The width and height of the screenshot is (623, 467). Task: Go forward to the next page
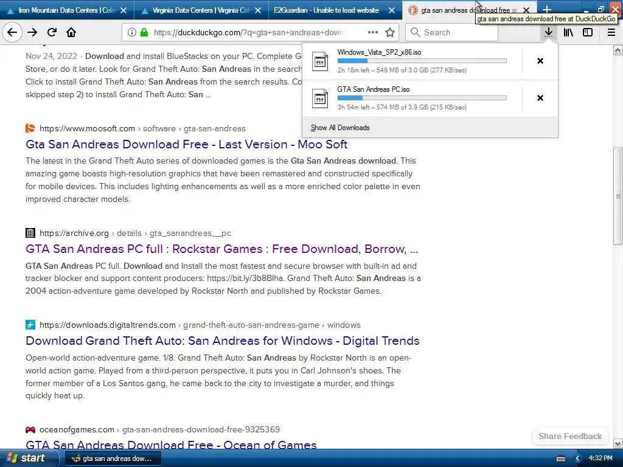32,33
